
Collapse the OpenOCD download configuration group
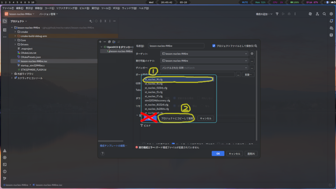click(101, 47)
